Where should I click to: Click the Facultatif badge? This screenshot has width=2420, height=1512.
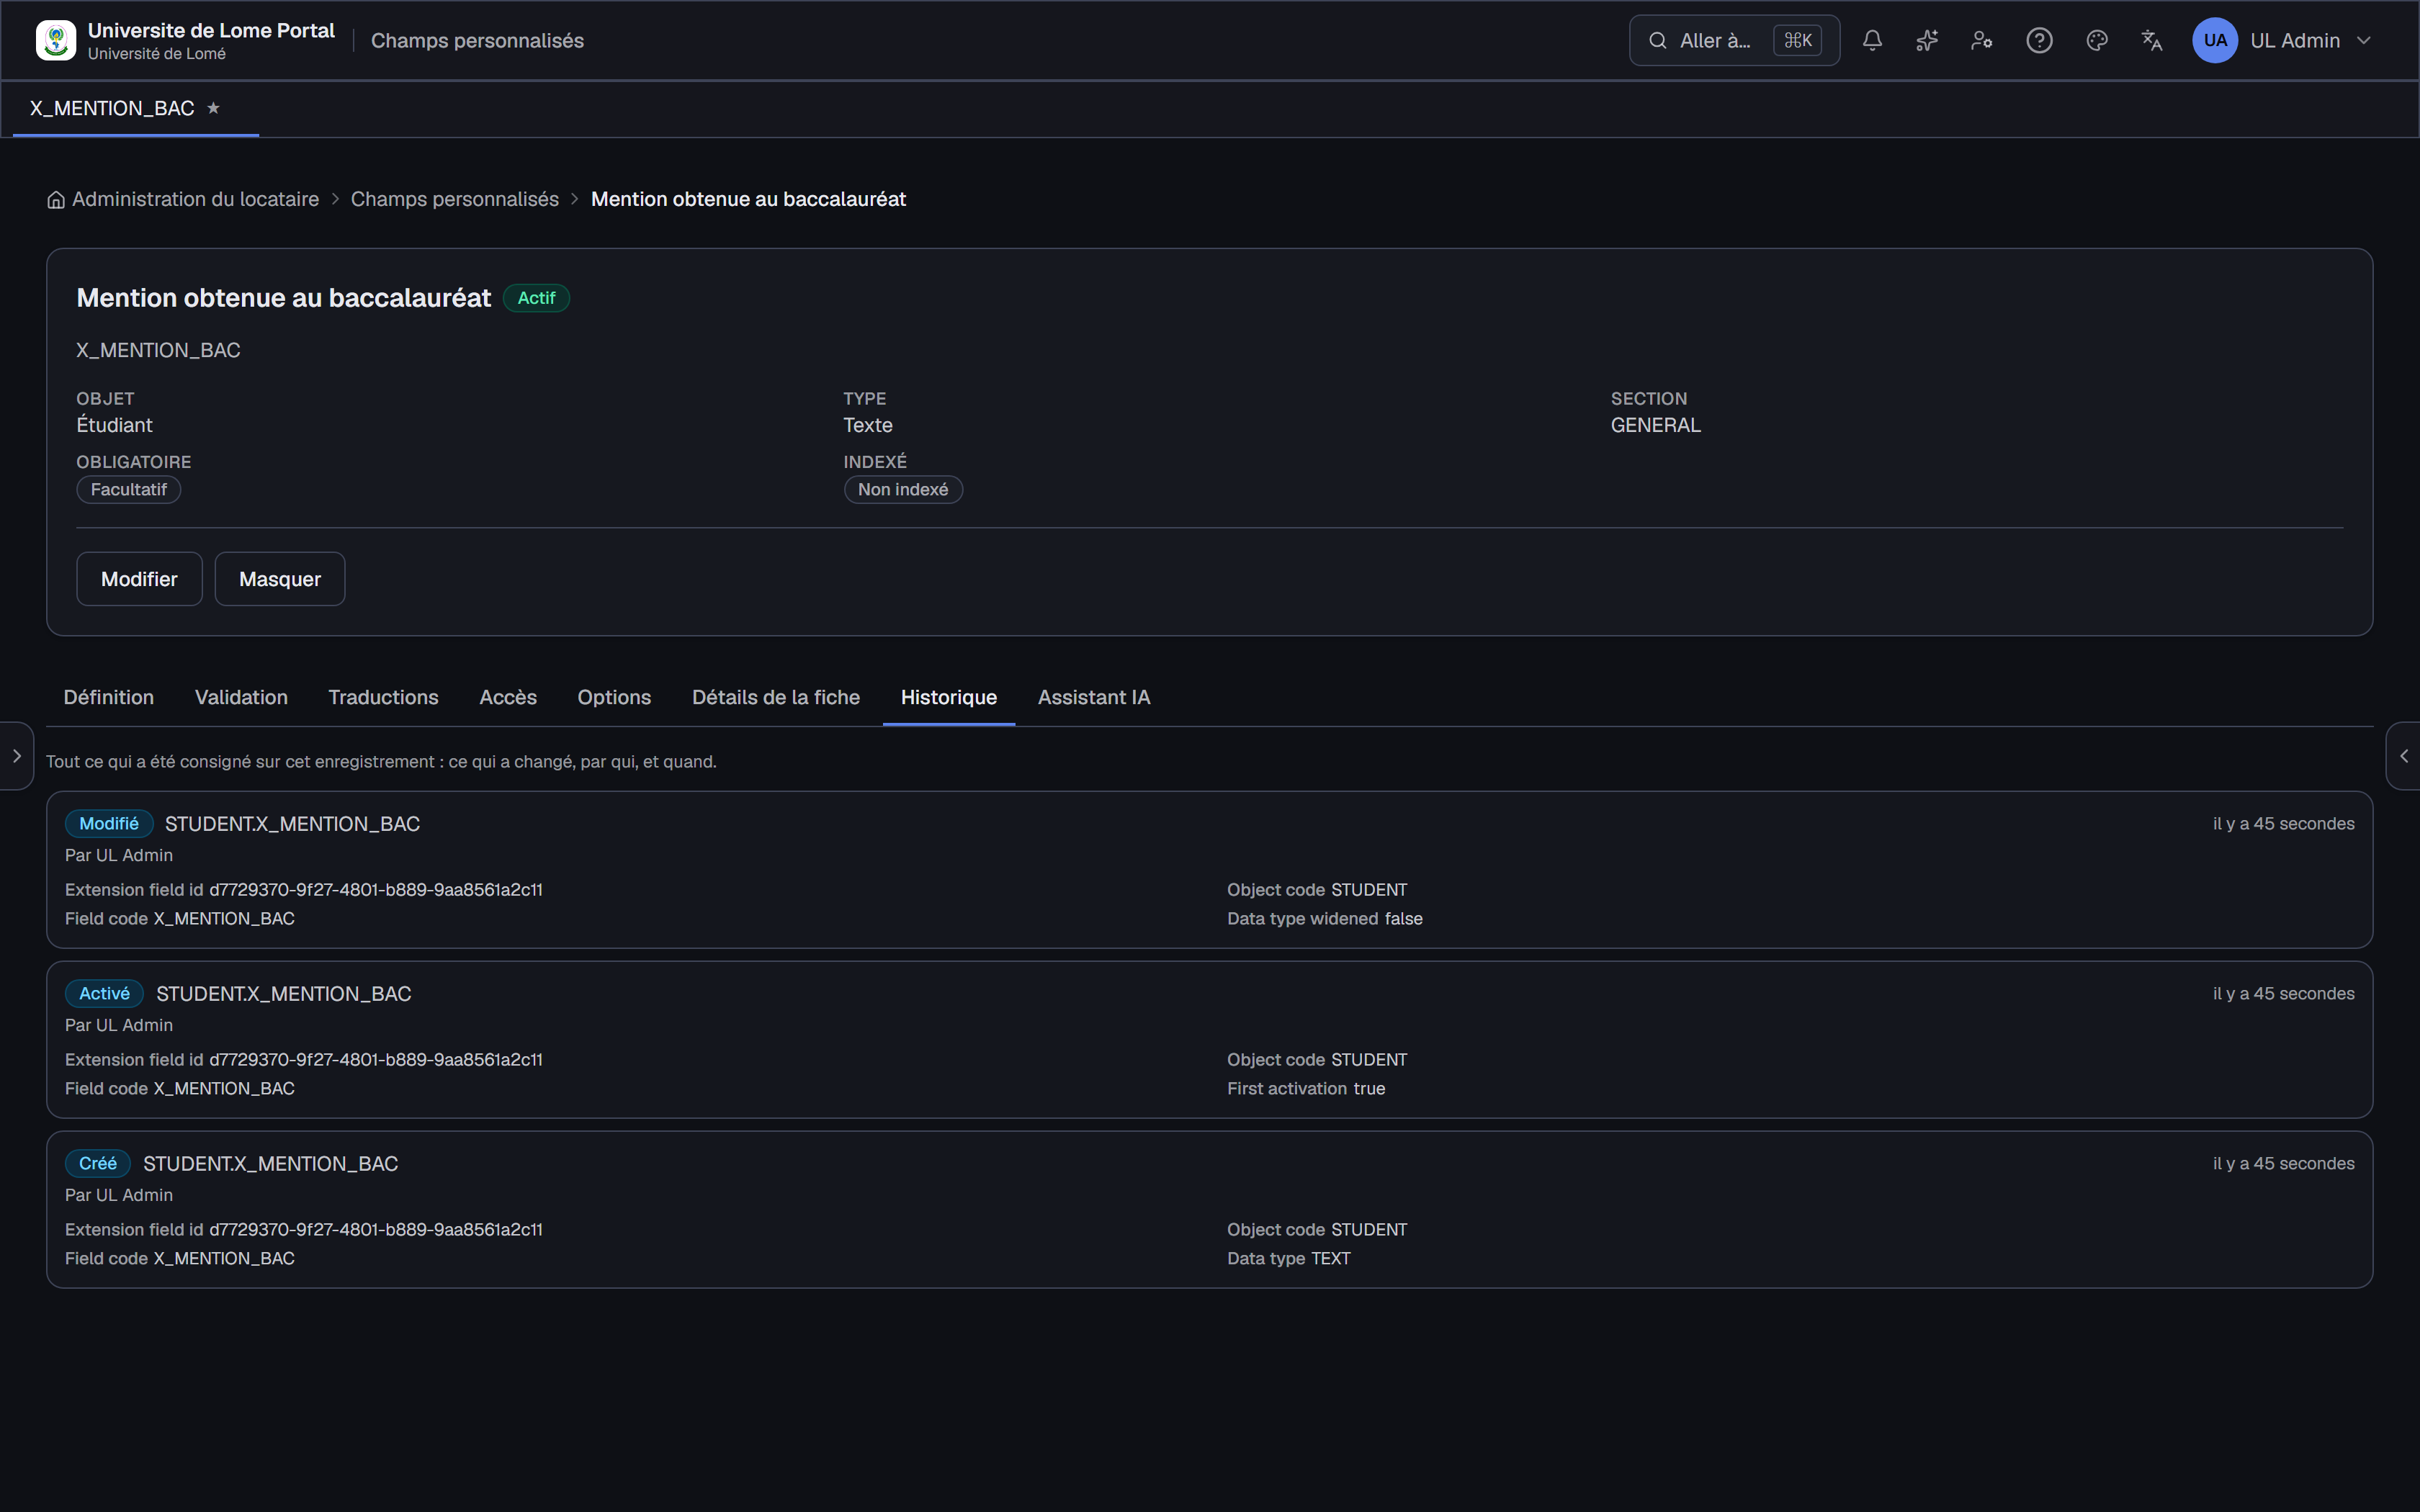click(129, 489)
